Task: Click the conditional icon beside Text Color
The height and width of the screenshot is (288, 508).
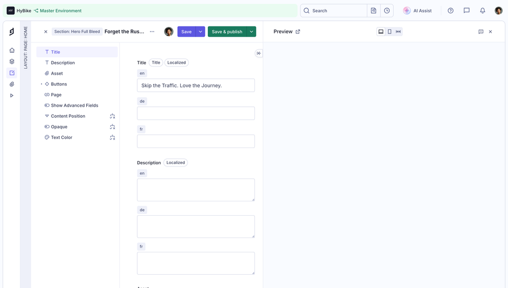Action: 113,137
